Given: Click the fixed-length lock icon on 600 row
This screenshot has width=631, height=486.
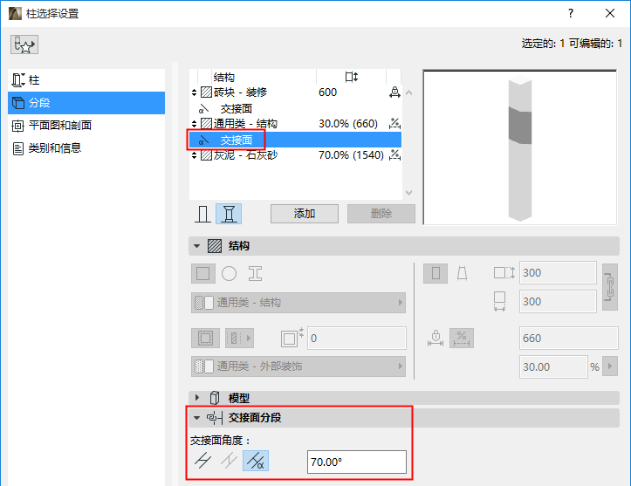Looking at the screenshot, I should pos(394,92).
